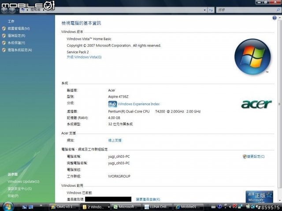Switch to LUNA Onli... taskbar button
The image size is (282, 211).
157,207
